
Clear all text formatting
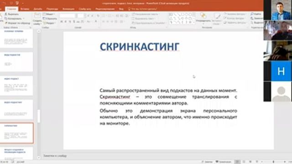(98, 16)
